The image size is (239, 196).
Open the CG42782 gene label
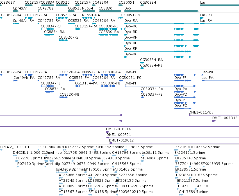coord(45,8)
